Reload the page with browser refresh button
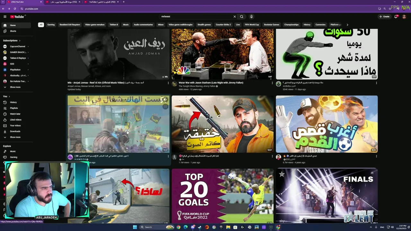411x231 pixels. tap(14, 9)
